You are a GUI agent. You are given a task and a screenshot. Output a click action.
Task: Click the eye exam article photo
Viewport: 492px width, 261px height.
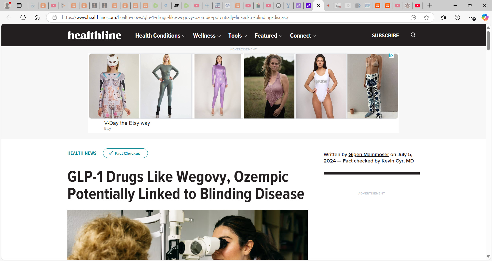pyautogui.click(x=188, y=235)
